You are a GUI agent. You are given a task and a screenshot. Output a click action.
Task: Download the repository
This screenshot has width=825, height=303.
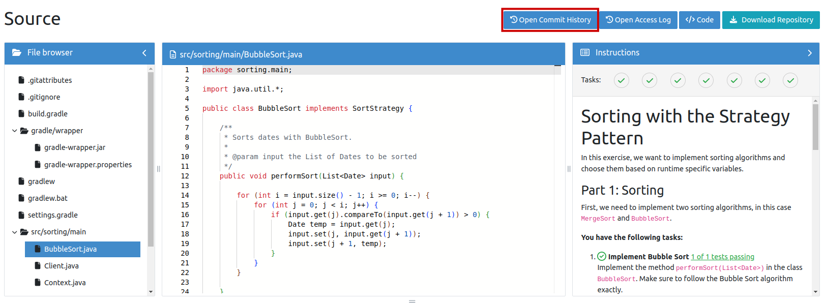pyautogui.click(x=771, y=20)
